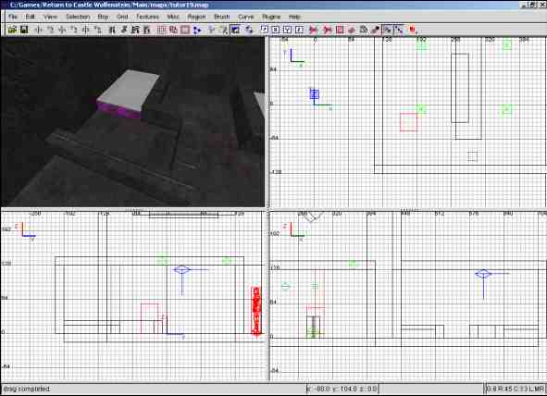547x396 pixels.
Task: Select the blue camera marker in top view
Action: (x=315, y=94)
